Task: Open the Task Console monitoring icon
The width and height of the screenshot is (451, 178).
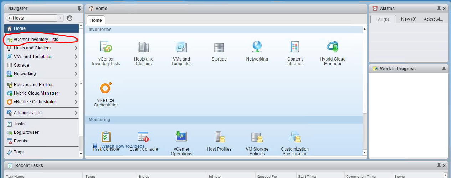Action: (106, 137)
